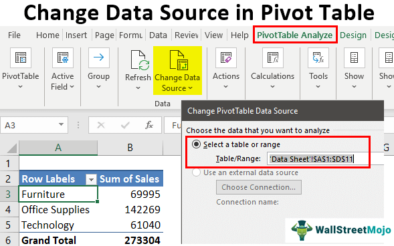Click the formula bar options dots
Viewport: 394px width, 246px height.
coord(78,125)
